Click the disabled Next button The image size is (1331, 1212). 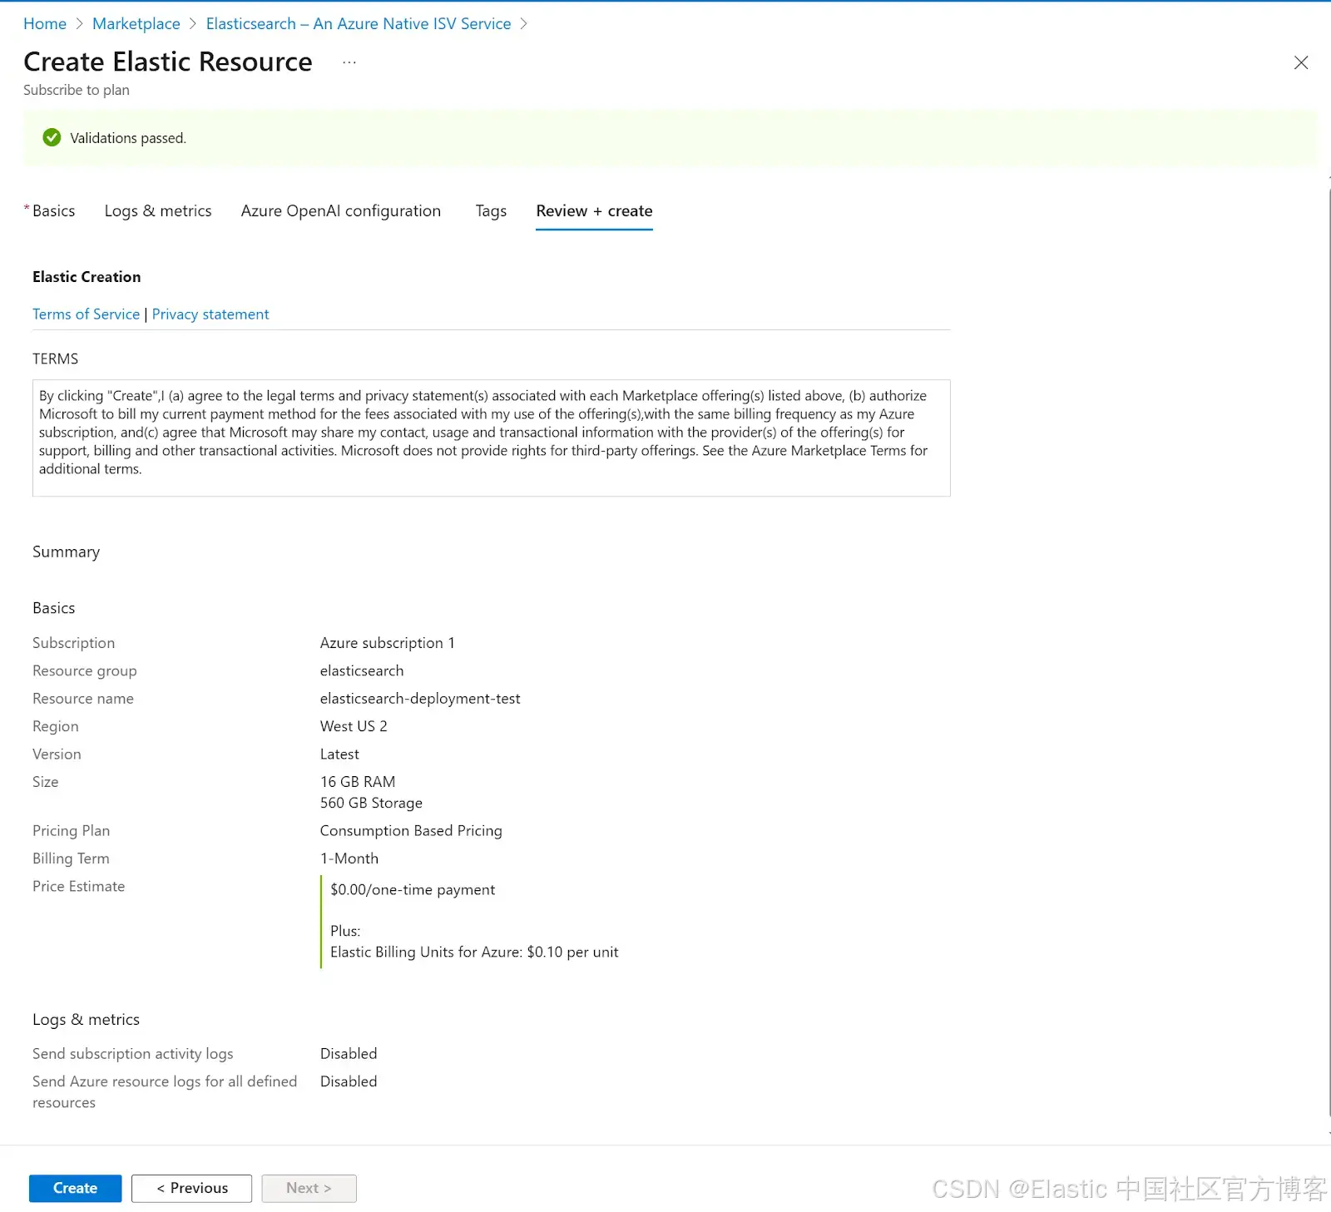click(x=309, y=1188)
